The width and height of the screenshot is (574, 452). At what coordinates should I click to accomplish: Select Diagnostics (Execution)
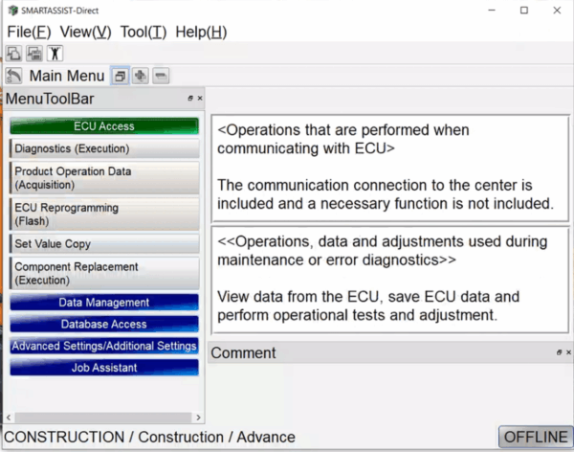tap(104, 148)
